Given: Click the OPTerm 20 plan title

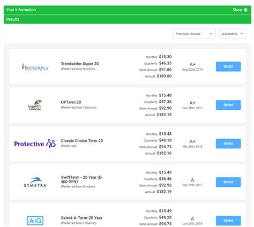Looking at the screenshot, I should tap(71, 102).
